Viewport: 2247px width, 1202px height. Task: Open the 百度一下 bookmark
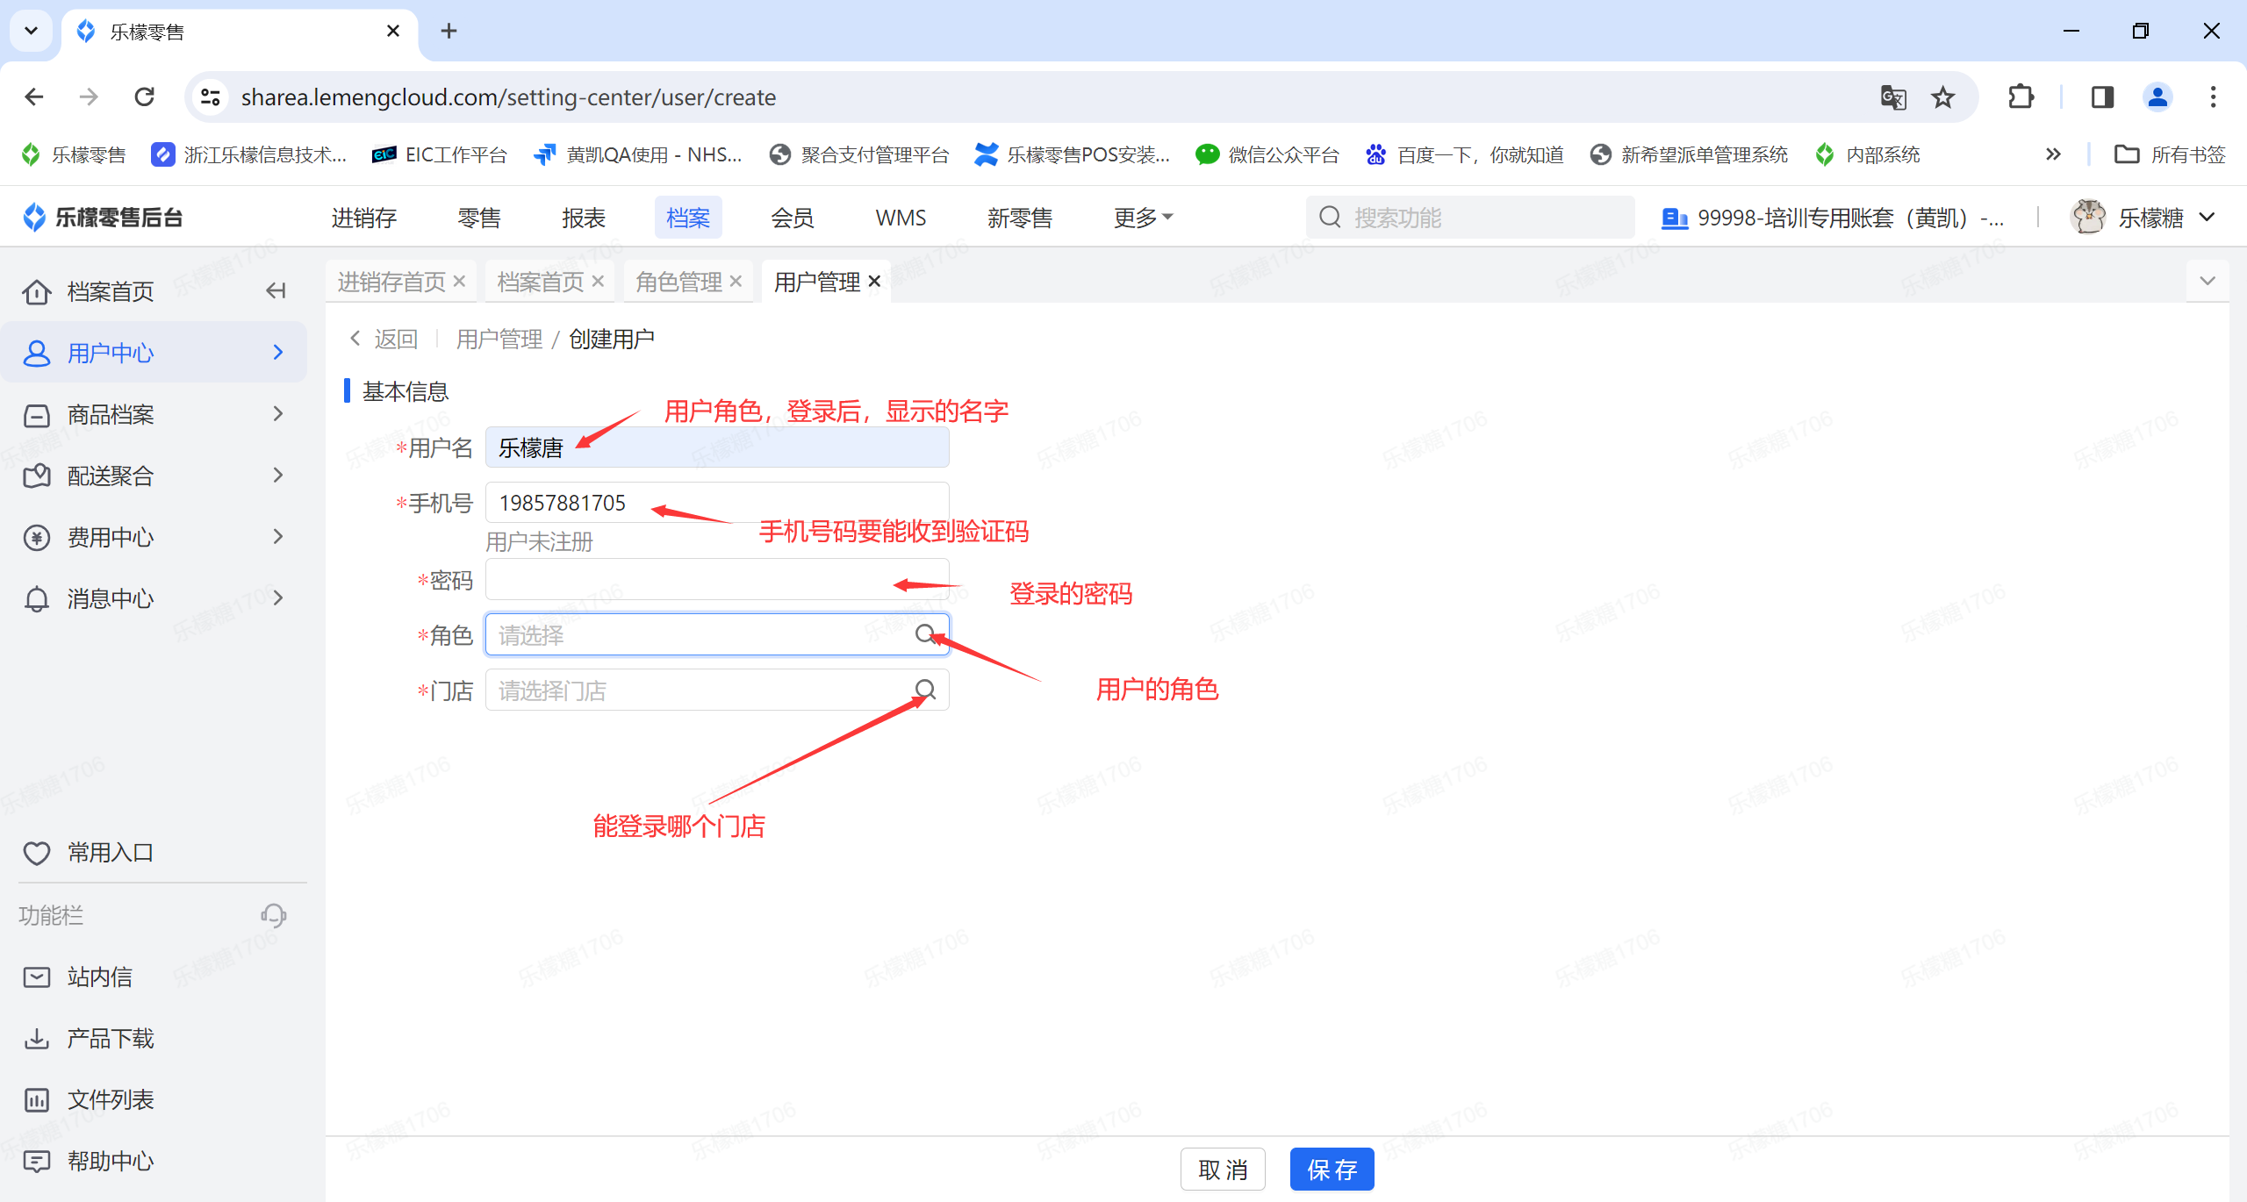(1464, 154)
